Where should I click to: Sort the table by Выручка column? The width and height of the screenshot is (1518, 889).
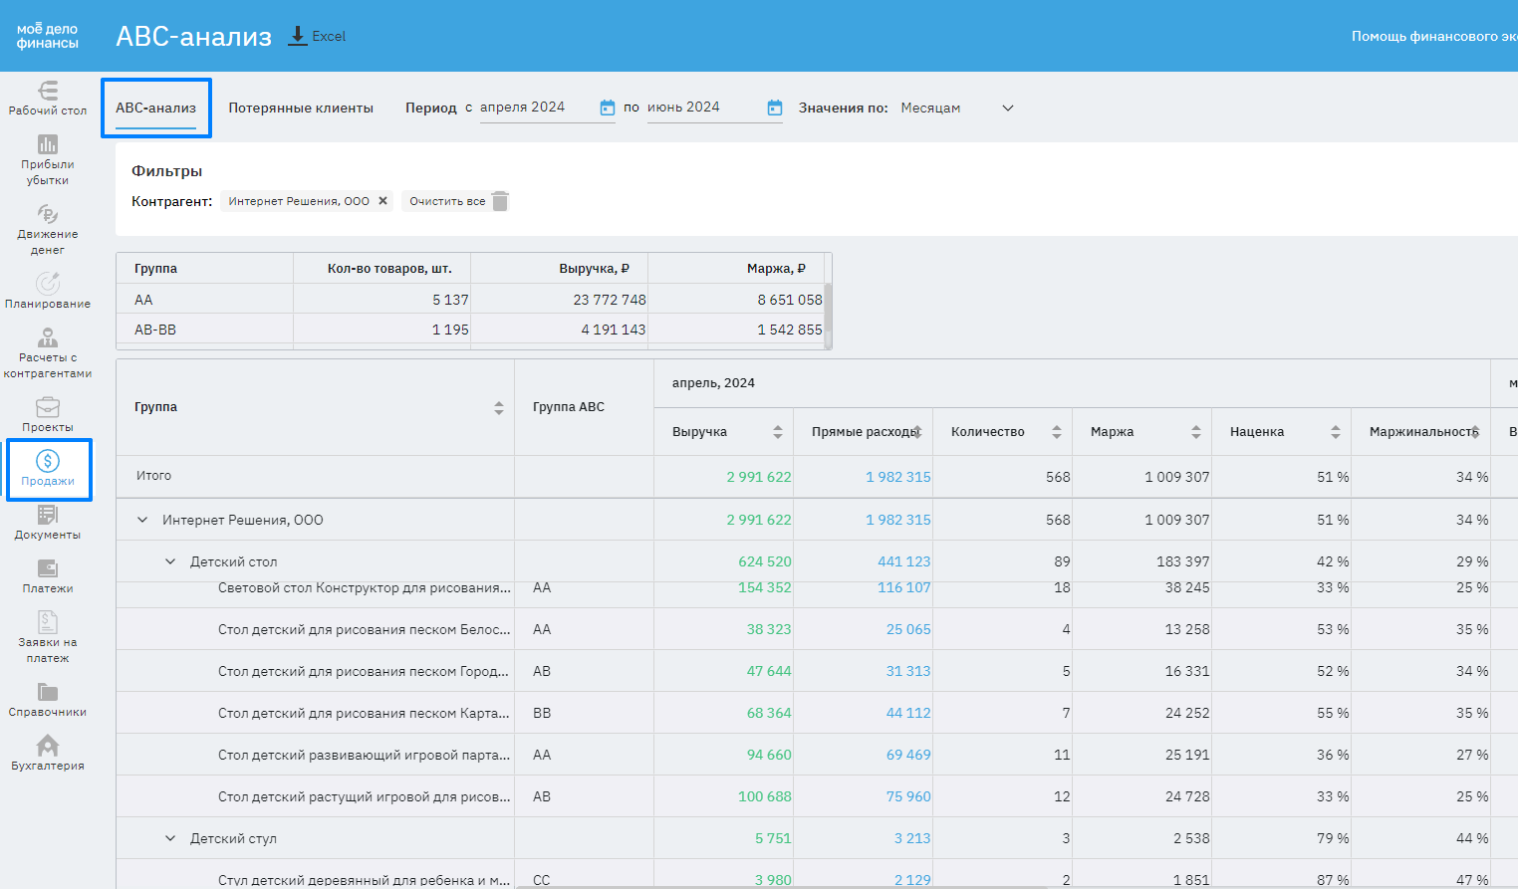coord(778,432)
